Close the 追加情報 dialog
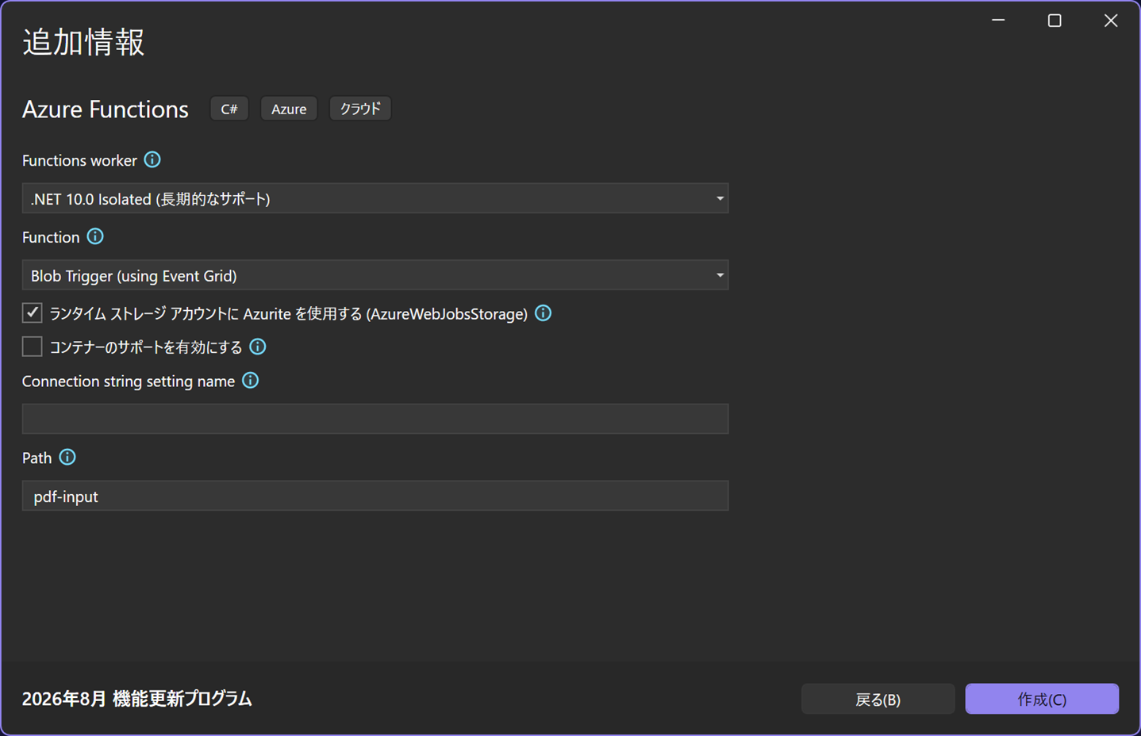Image resolution: width=1141 pixels, height=736 pixels. (x=1111, y=21)
